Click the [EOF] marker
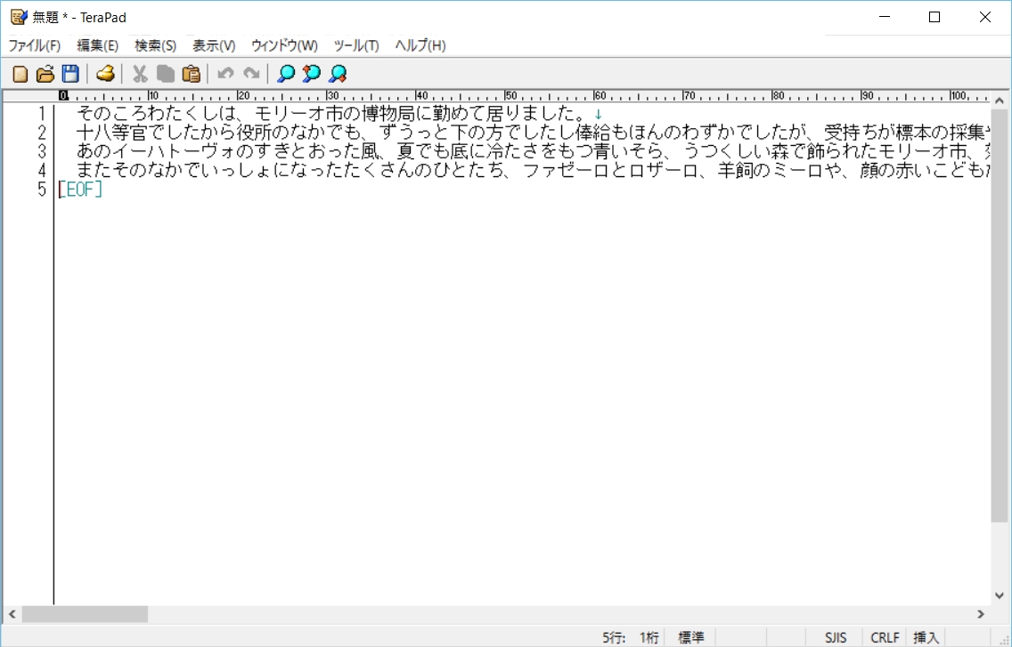The width and height of the screenshot is (1012, 647). [80, 189]
